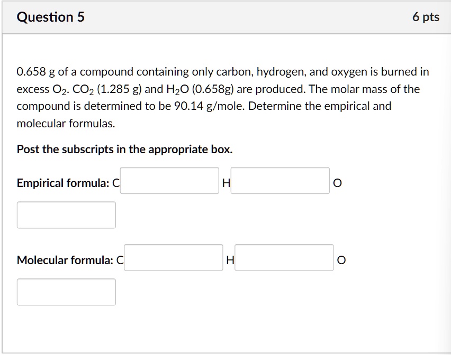Image resolution: width=451 pixels, height=355 pixels.
Task: Click the C symbol beside empirical formula
Action: tap(115, 183)
